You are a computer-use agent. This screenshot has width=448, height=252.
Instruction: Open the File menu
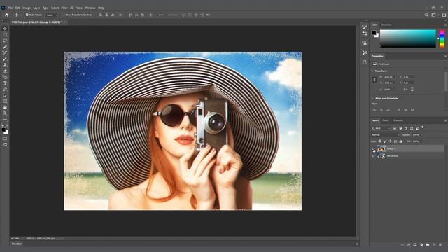pyautogui.click(x=10, y=8)
